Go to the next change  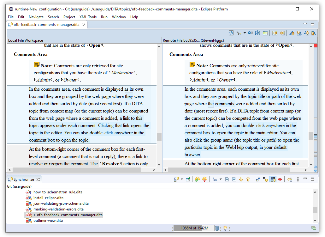pyautogui.click(x=307, y=33)
